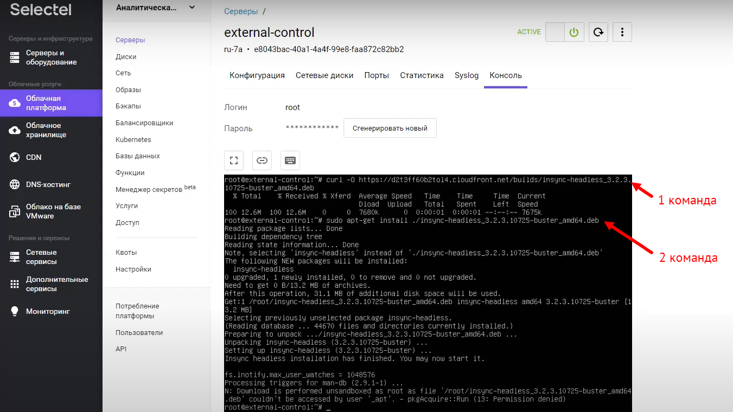Click the Облачное хранилище cloud icon
733x412 pixels.
[x=15, y=130]
